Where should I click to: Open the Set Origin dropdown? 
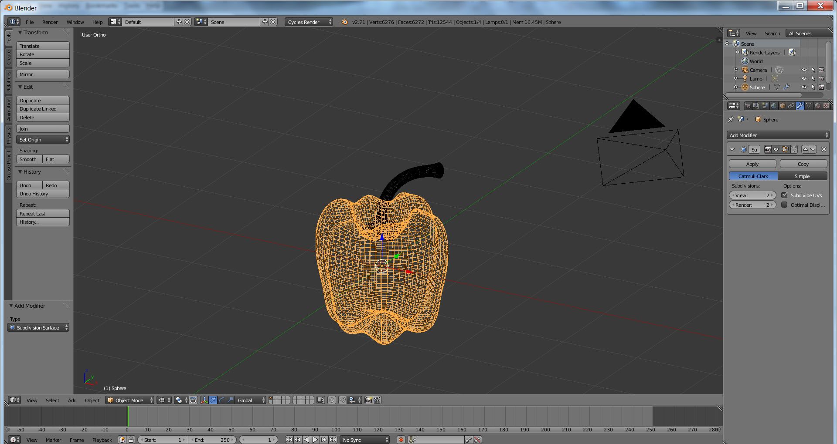click(x=43, y=139)
